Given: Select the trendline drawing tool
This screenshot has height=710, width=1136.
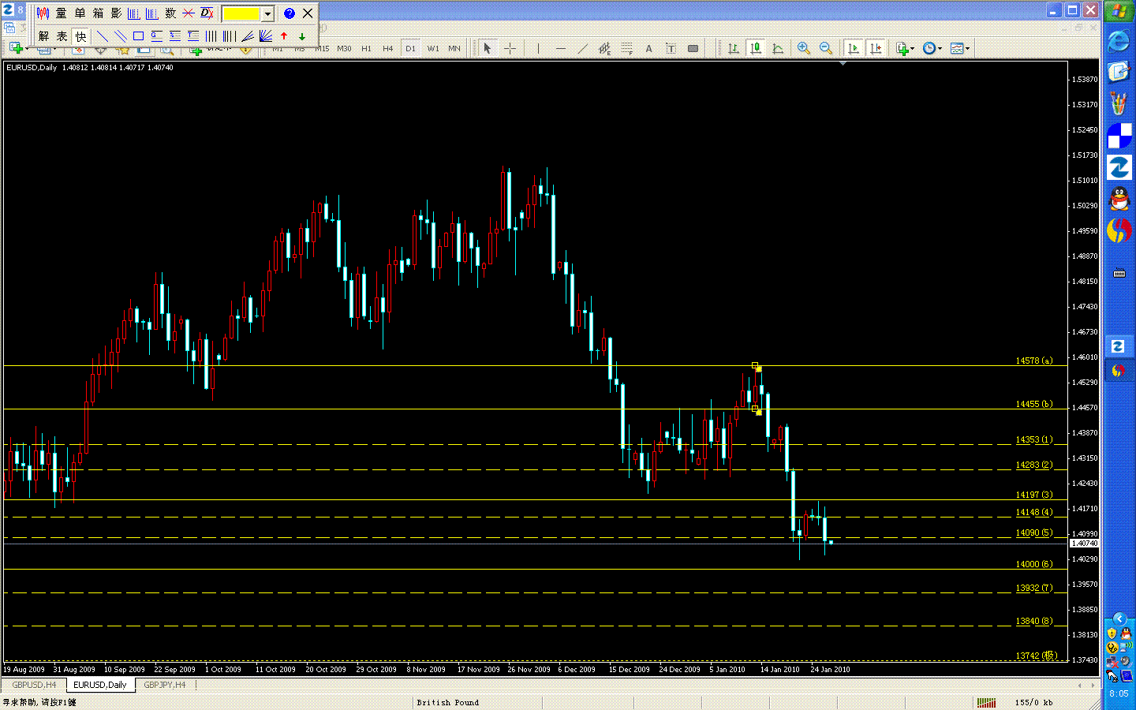Looking at the screenshot, I should 582,49.
